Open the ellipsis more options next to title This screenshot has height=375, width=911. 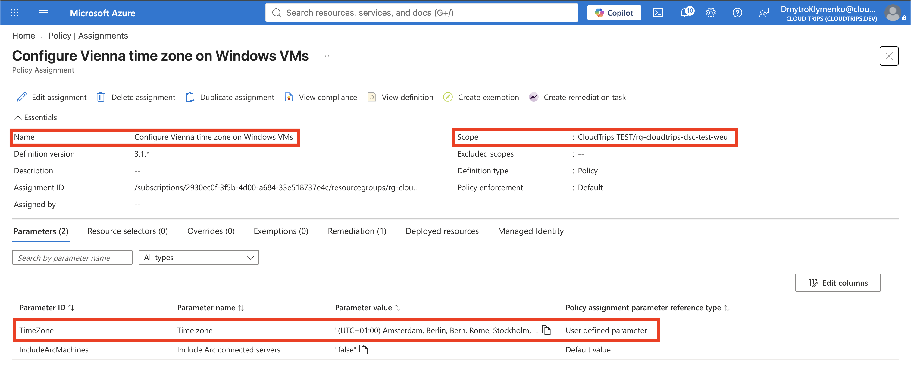(328, 56)
